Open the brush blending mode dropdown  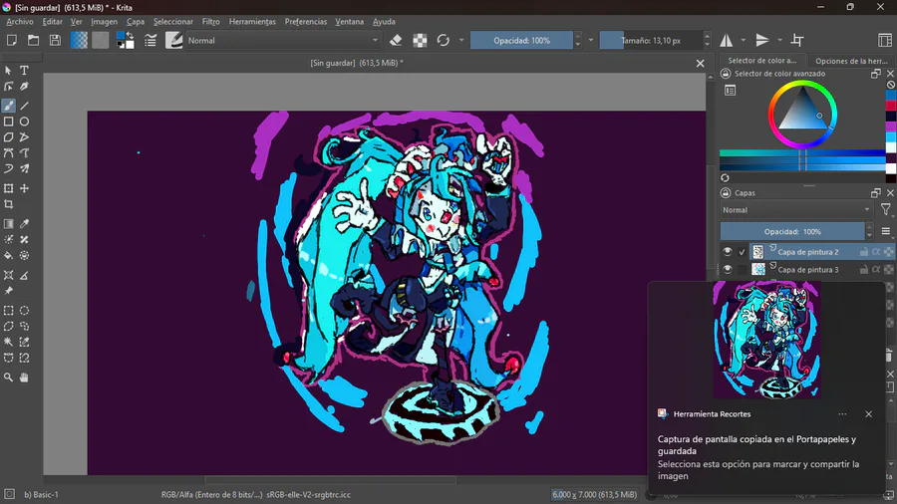tap(283, 40)
